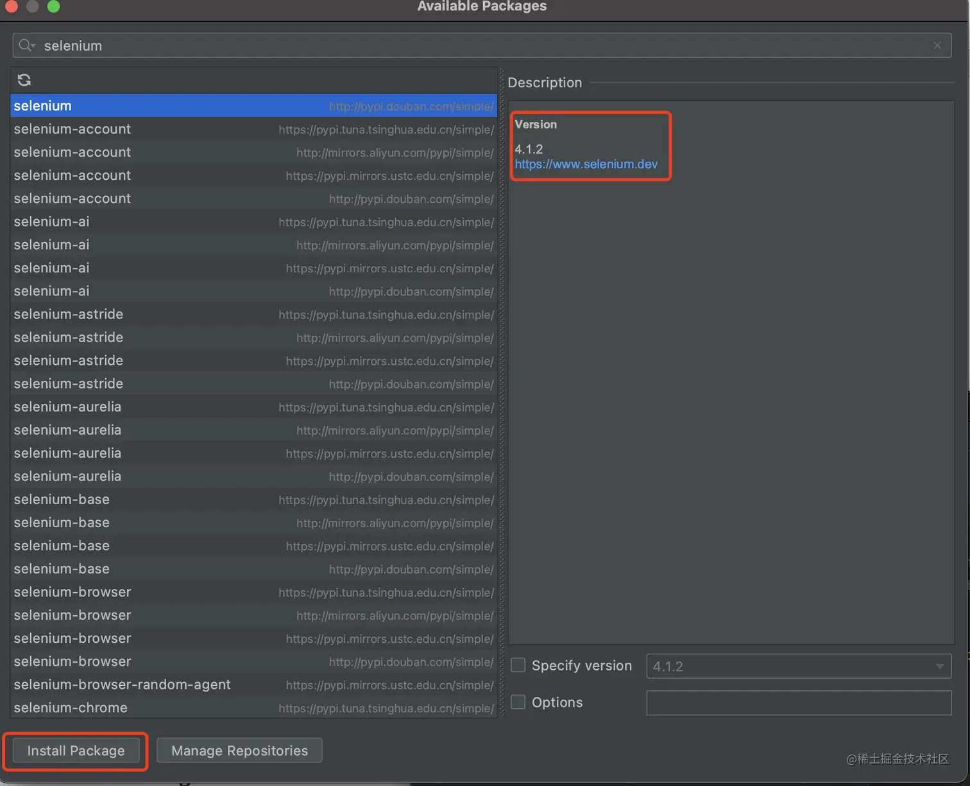The width and height of the screenshot is (970, 786).
Task: Clear the search field with X icon
Action: coord(937,45)
